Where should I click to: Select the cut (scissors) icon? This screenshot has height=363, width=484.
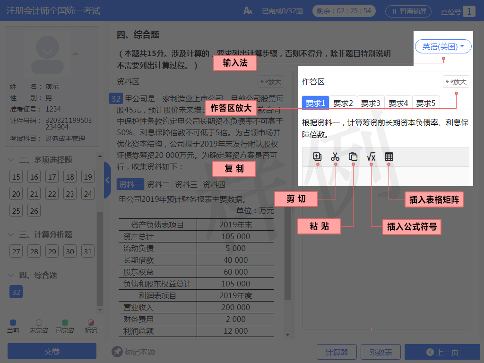click(335, 157)
